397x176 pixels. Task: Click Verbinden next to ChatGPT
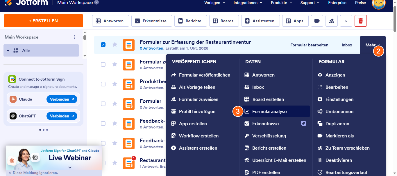coord(62,116)
